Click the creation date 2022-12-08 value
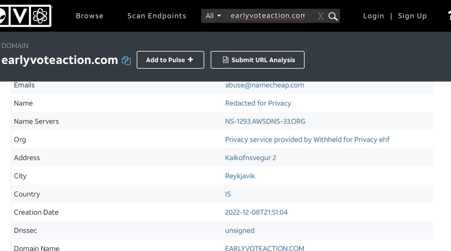Viewport: 451px width, 251px height. [256, 212]
